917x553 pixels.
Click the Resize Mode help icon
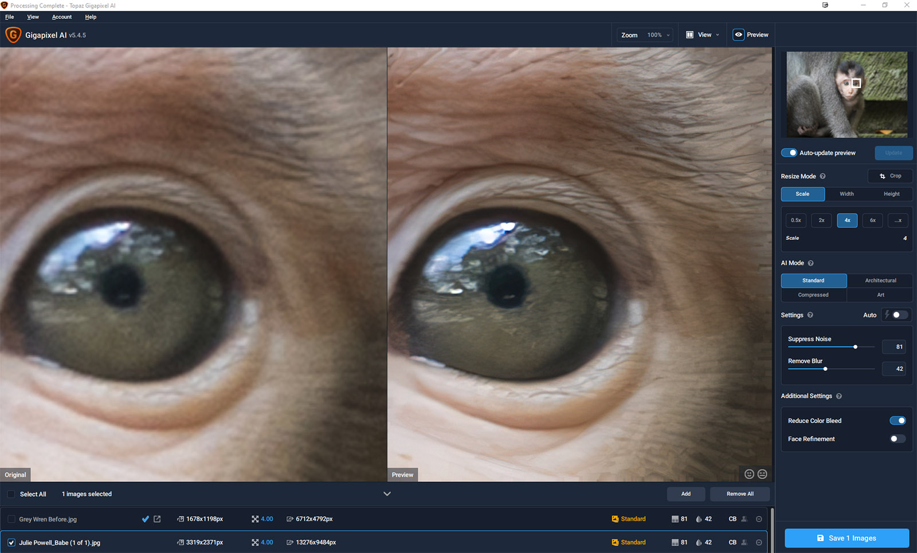click(x=822, y=176)
